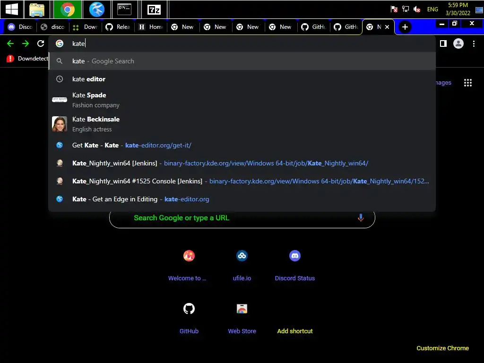Open the Chrome profile avatar
The height and width of the screenshot is (363, 484).
[x=458, y=43]
